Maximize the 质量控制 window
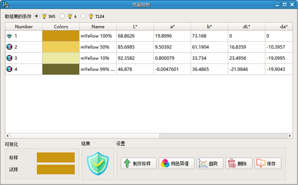 (x=285, y=4)
